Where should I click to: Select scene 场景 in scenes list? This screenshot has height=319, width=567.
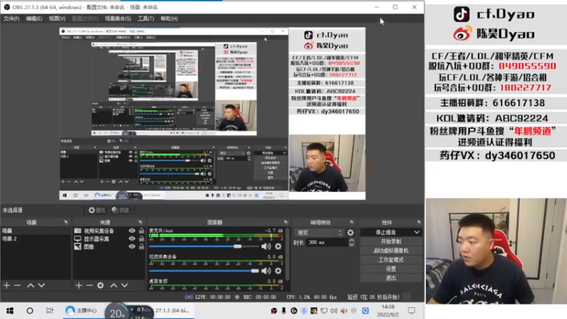point(35,231)
